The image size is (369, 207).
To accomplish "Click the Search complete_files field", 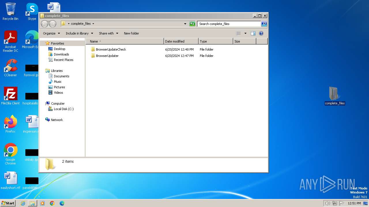I will pyautogui.click(x=229, y=24).
